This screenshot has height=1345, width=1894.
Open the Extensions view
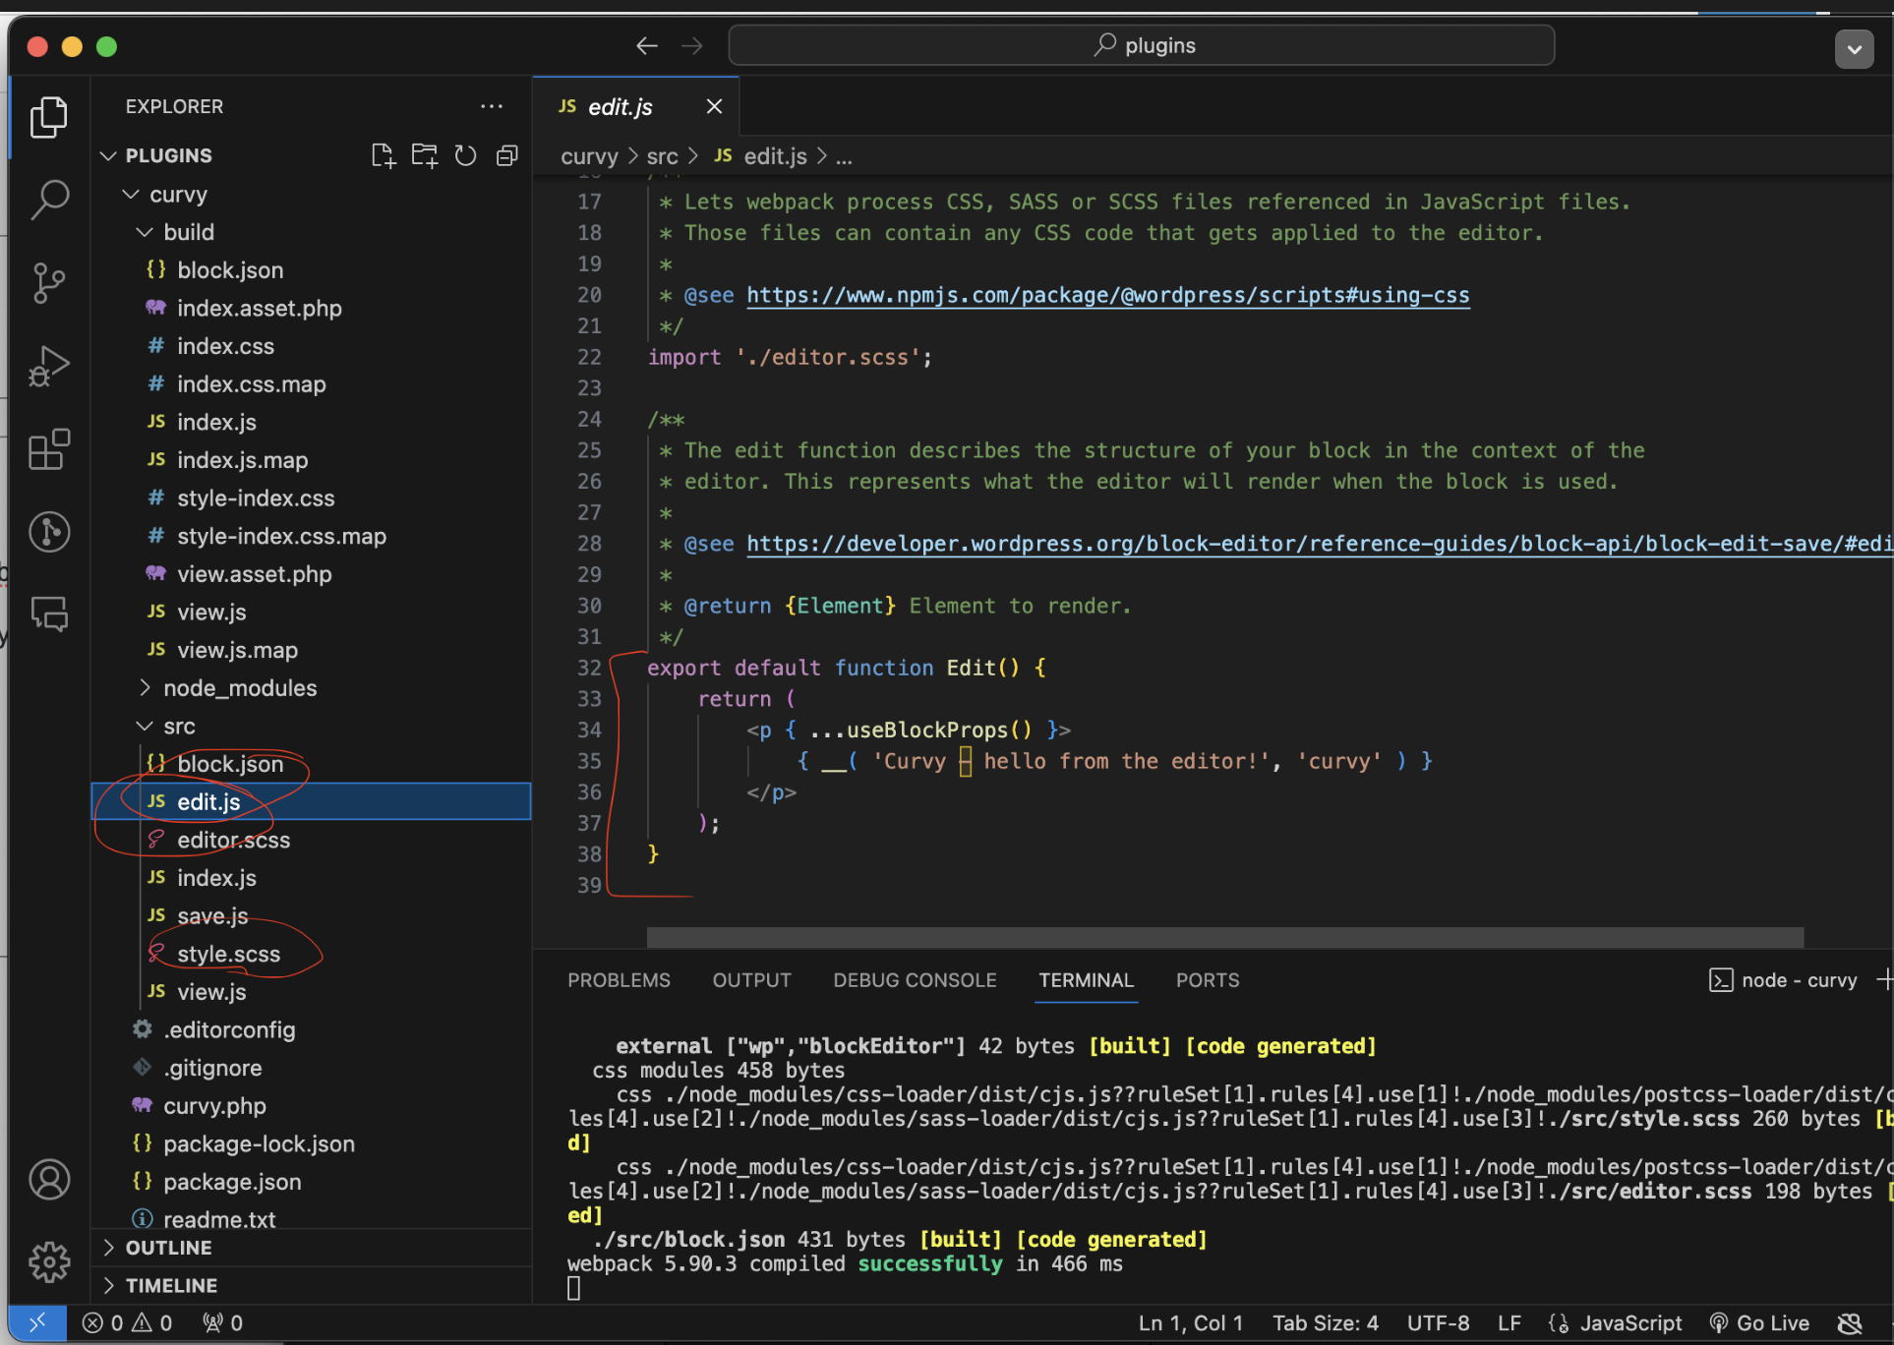tap(48, 449)
